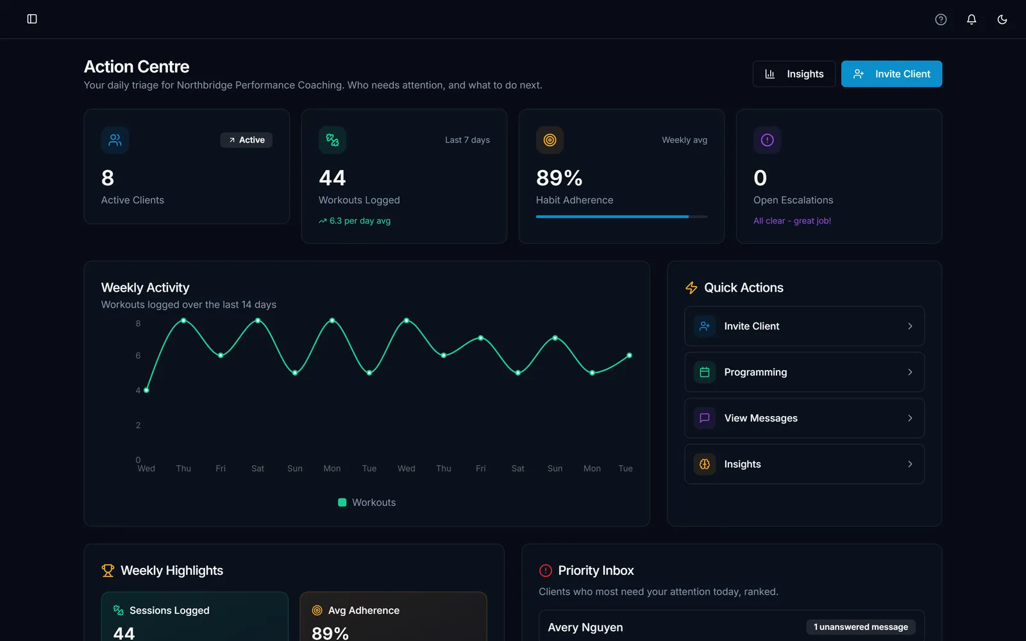The image size is (1026, 641).
Task: Click the 44 Workouts Logged value
Action: (x=332, y=178)
